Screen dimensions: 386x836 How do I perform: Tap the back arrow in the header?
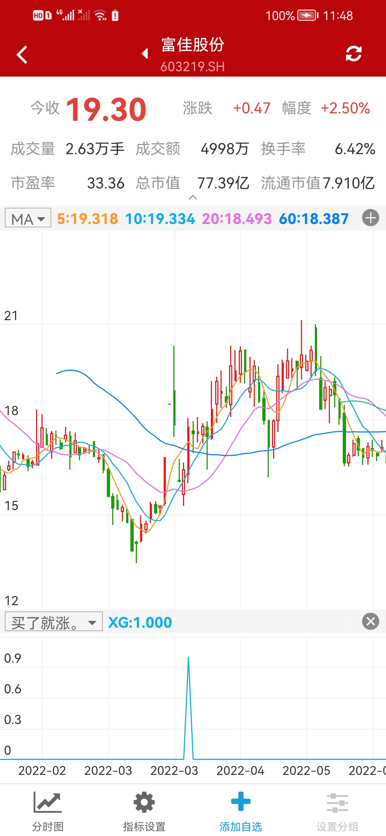(x=22, y=55)
